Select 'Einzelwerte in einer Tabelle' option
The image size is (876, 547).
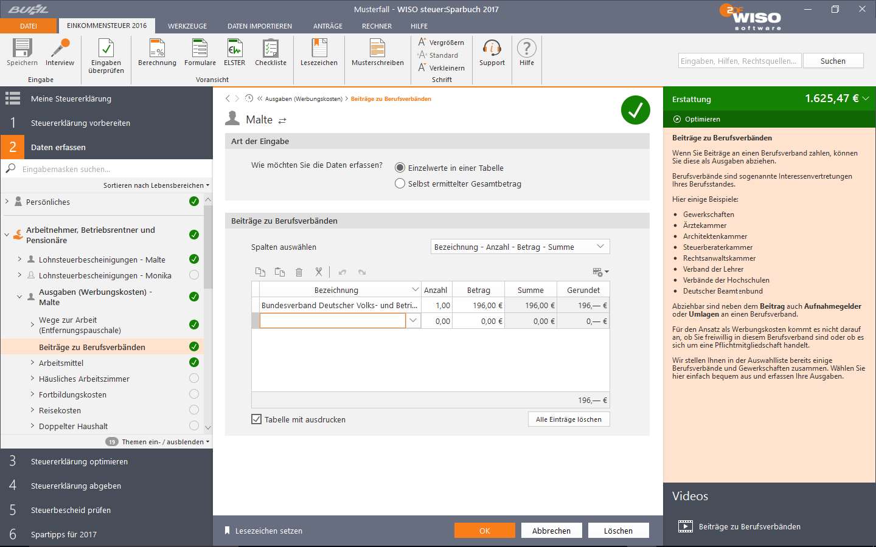click(x=400, y=168)
